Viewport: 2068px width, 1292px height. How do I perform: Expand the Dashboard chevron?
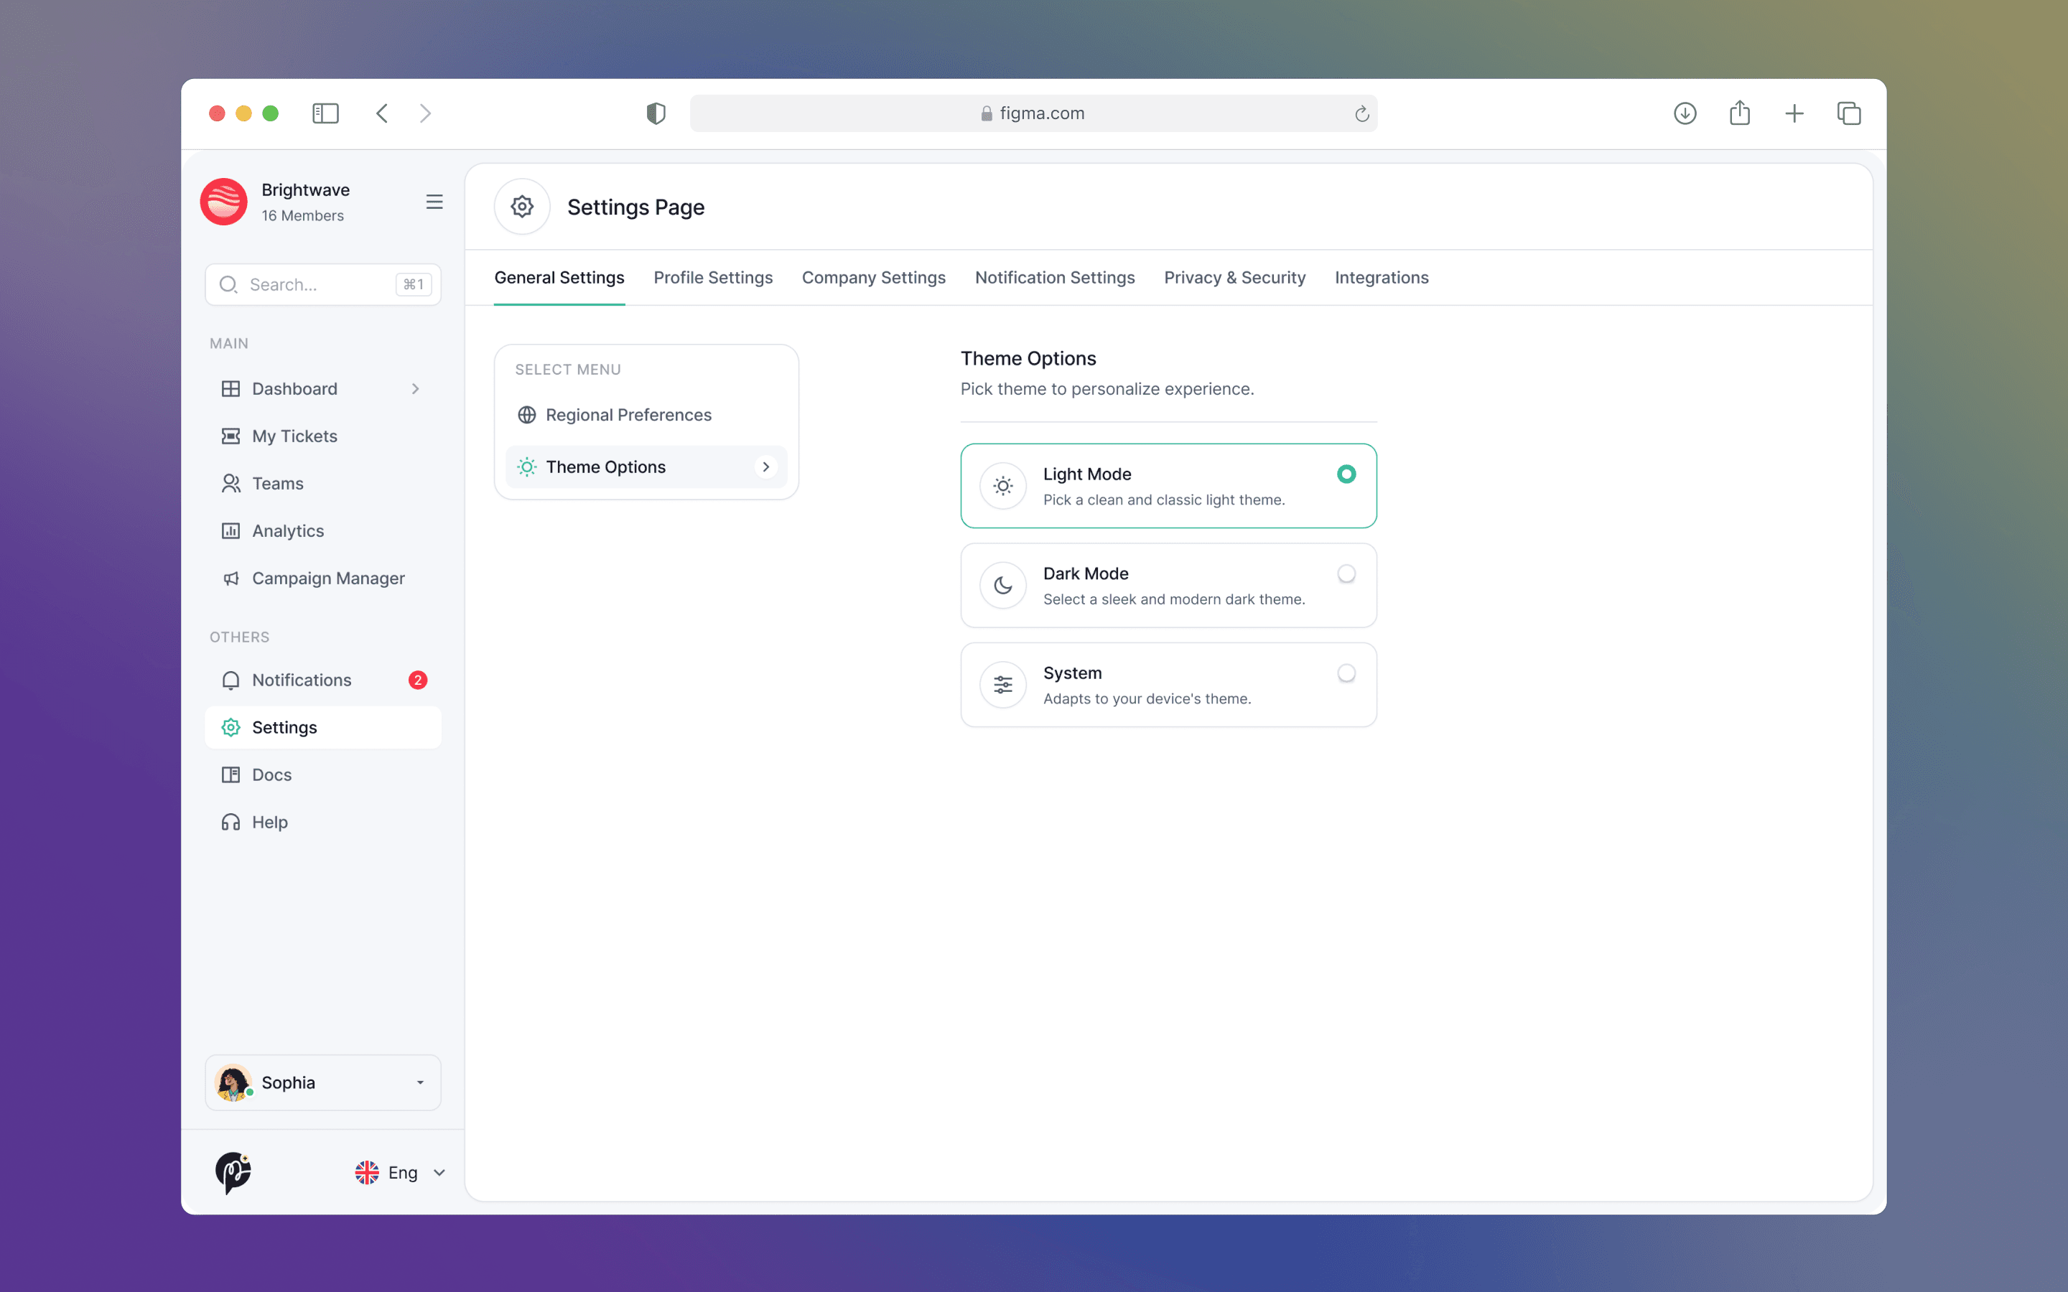click(x=416, y=389)
